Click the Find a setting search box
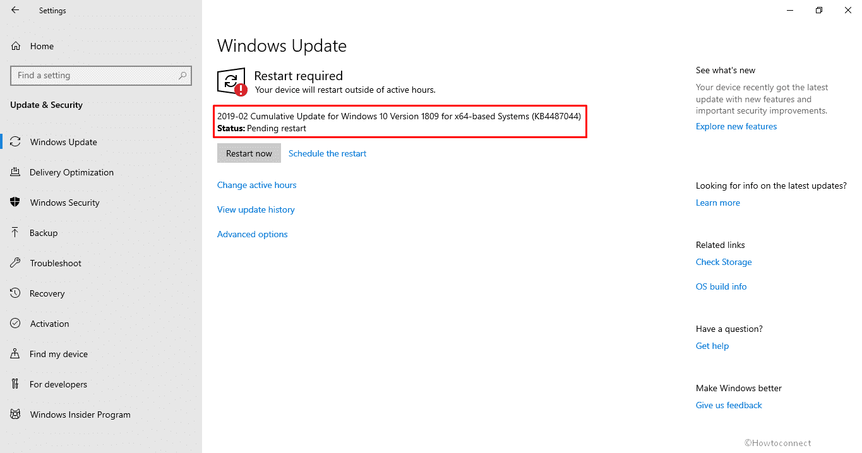The image size is (862, 453). 101,76
